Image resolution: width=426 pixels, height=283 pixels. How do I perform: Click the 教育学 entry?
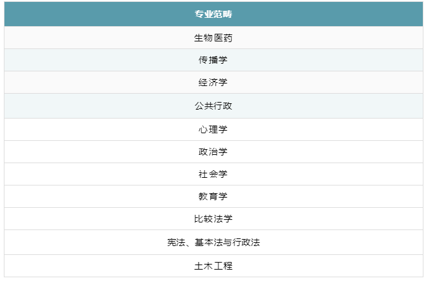(x=213, y=196)
